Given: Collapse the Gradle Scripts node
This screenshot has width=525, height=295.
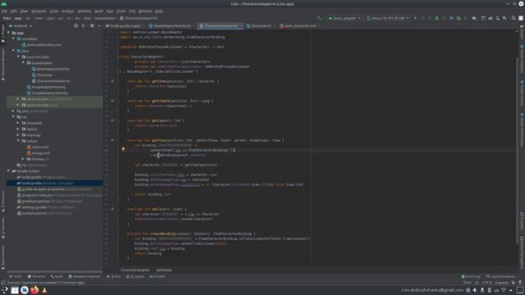Looking at the screenshot, I should [9, 171].
